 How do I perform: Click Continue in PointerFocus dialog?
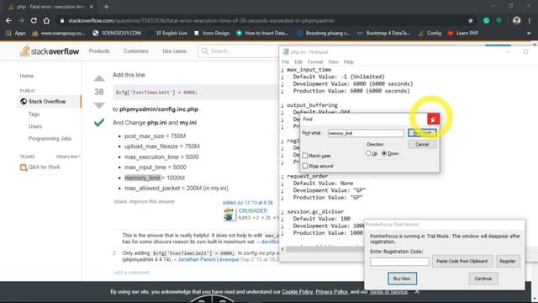click(x=483, y=279)
